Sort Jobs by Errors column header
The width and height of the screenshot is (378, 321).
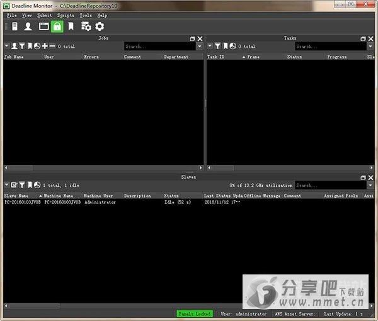[91, 57]
